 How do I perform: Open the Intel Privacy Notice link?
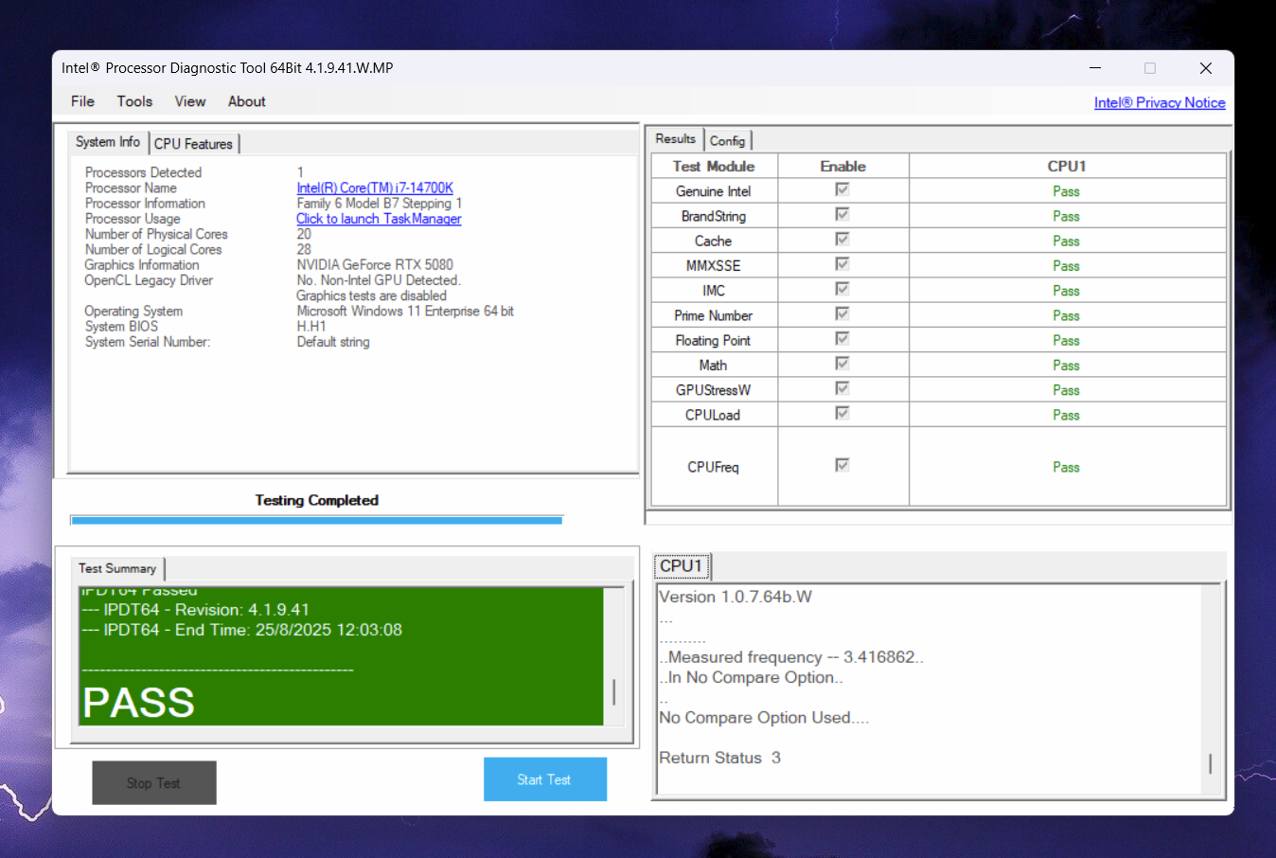tap(1160, 102)
